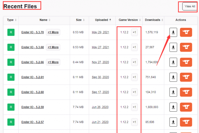Viewport: 199px width, 133px height.
Task: Show extra game versions for Nov 27, 2020 file
Action: click(134, 62)
